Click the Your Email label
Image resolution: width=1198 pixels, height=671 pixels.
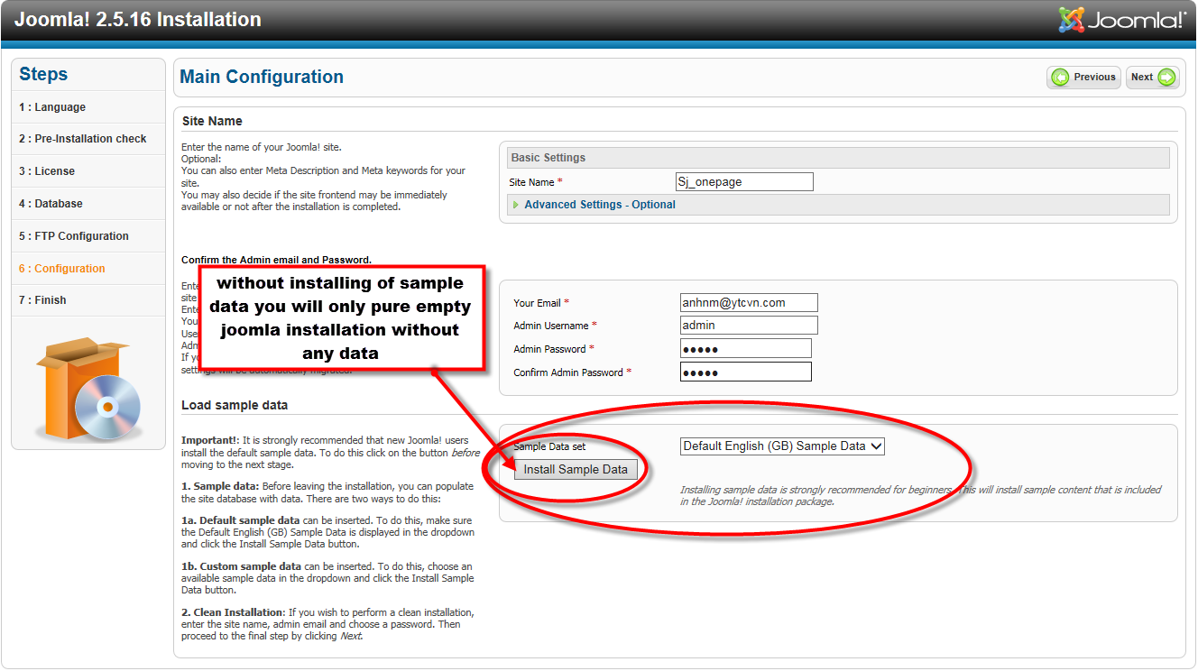541,303
